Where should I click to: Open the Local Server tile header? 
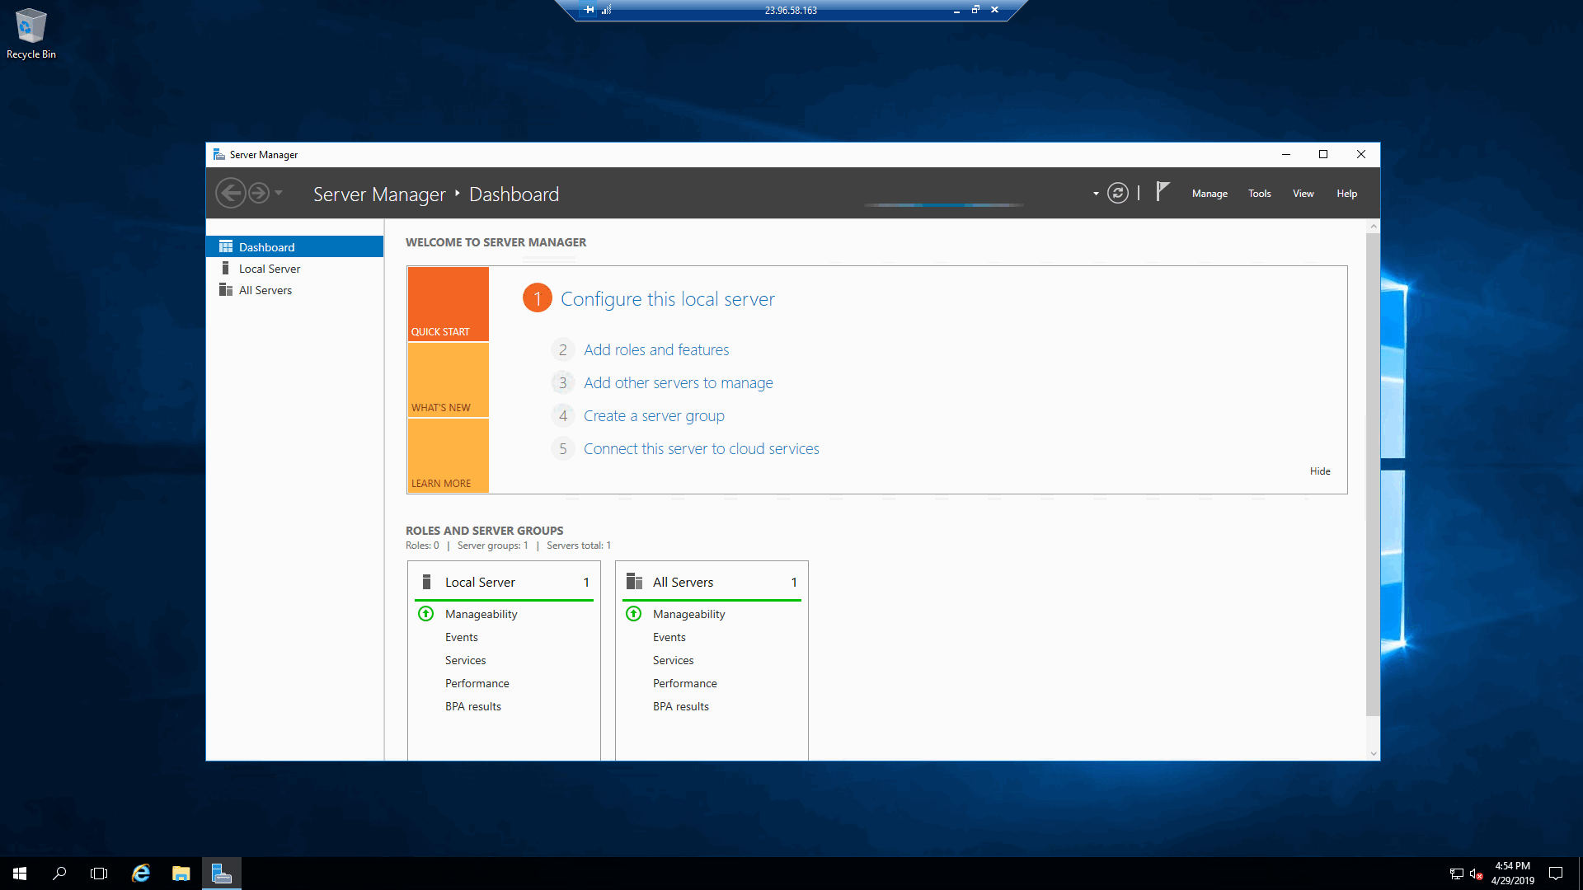[x=504, y=582]
